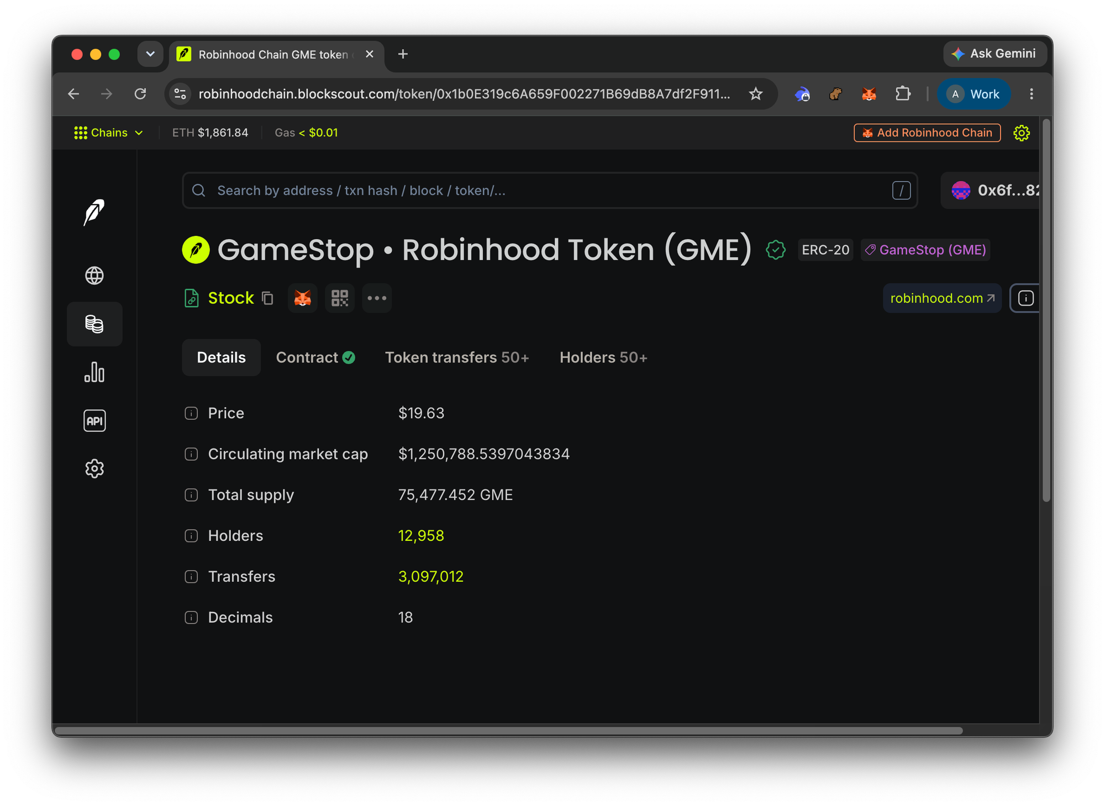This screenshot has width=1105, height=806.
Task: Open a new browser tab
Action: coord(403,54)
